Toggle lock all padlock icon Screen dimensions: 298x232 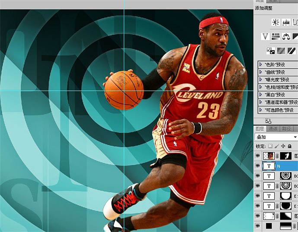tap(289, 146)
